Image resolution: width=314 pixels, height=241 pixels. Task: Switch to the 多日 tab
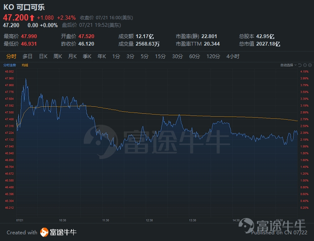pyautogui.click(x=28, y=56)
